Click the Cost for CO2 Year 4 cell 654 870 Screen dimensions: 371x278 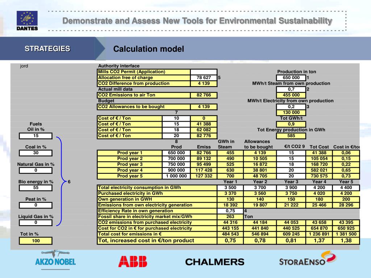click(319, 228)
